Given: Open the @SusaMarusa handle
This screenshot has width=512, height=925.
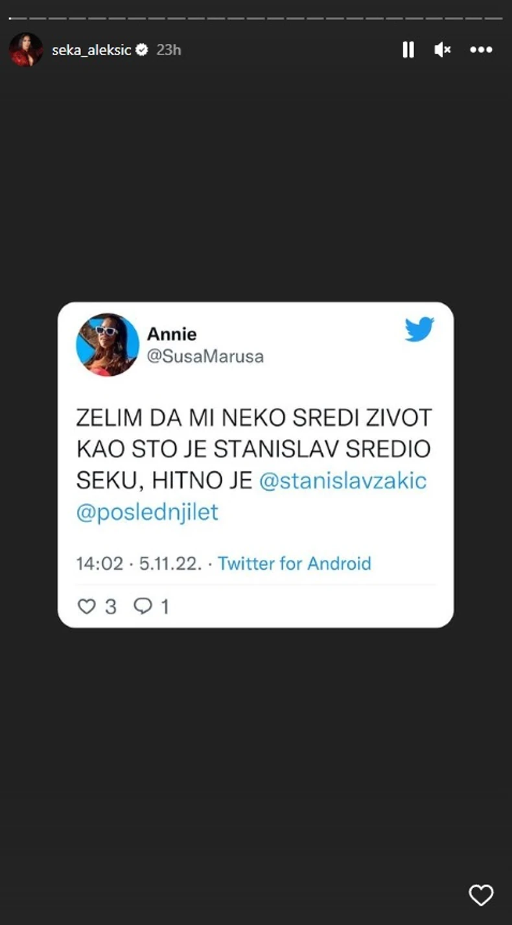Looking at the screenshot, I should [x=205, y=357].
